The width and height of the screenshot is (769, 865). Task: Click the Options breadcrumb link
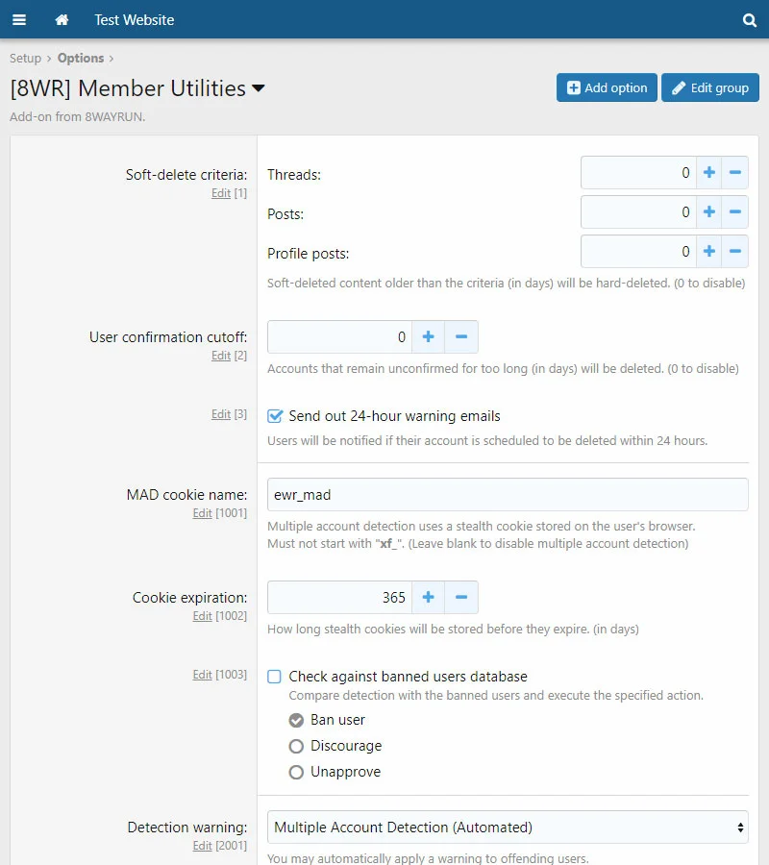pyautogui.click(x=81, y=59)
